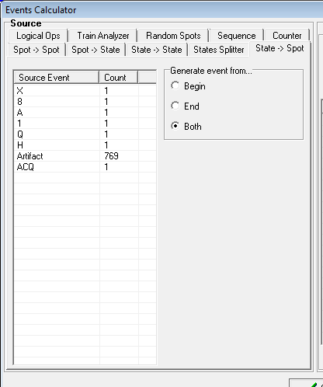The width and height of the screenshot is (323, 387).
Task: Select the Sequence tab
Action: [236, 36]
